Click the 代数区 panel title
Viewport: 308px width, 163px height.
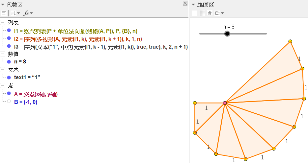14,5
